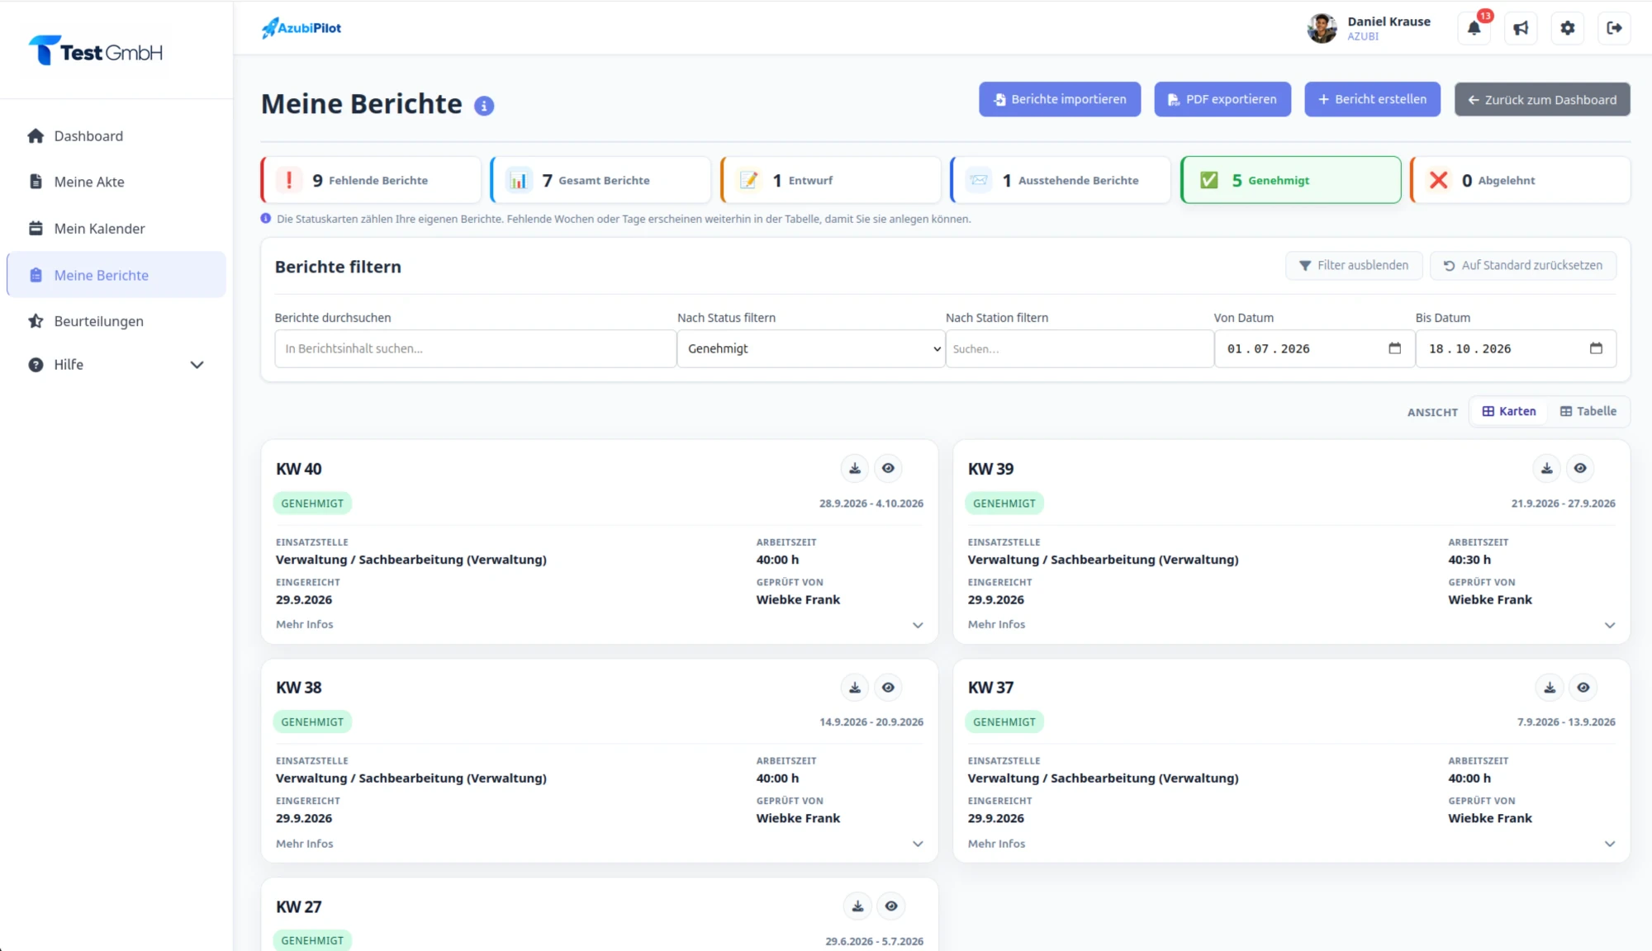View the KW 40 report via eye icon

click(x=888, y=468)
